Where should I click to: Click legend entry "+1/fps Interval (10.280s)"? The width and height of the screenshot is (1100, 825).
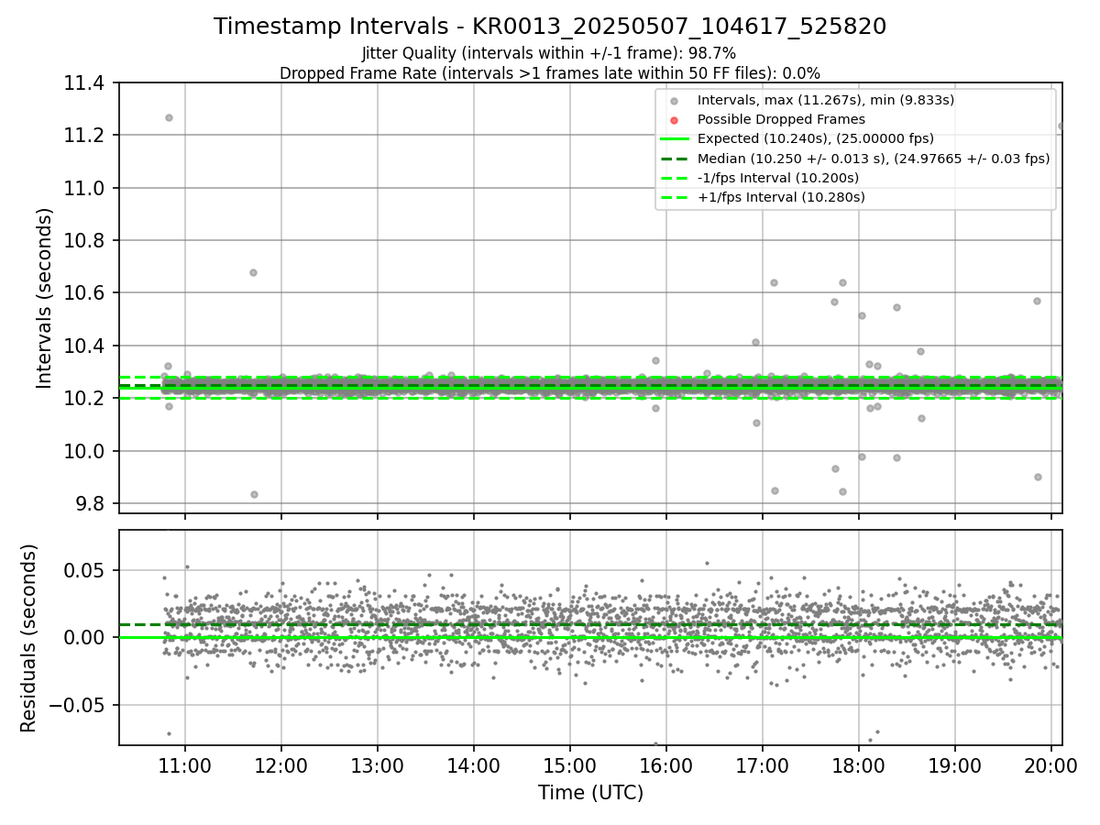(781, 197)
